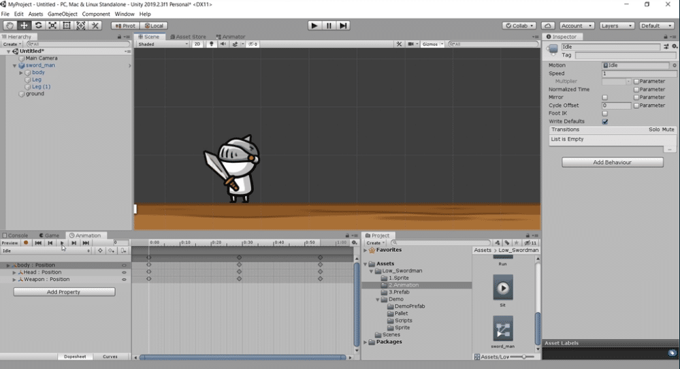Enable the Foot IK checkbox

point(605,114)
